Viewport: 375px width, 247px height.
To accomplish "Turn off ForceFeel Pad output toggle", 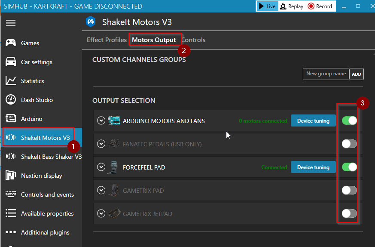I will 349,167.
